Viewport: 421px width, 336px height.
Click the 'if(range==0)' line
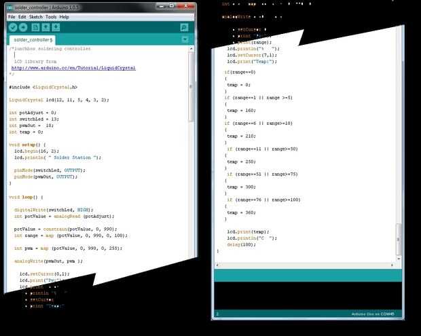pyautogui.click(x=240, y=72)
